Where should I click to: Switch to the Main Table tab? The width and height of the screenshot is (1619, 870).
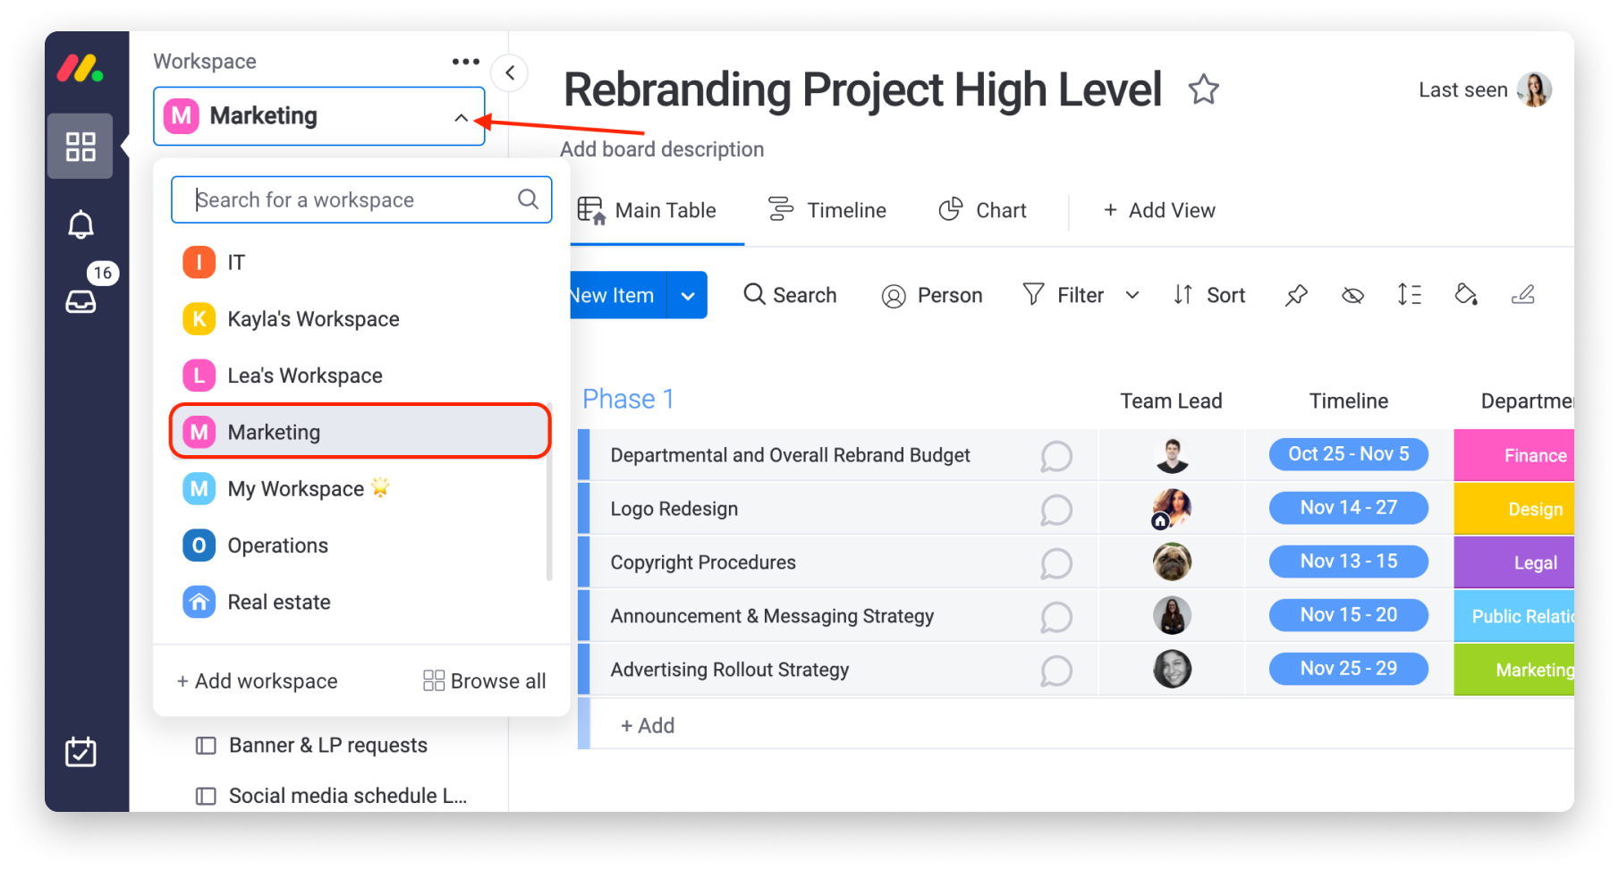coord(647,210)
